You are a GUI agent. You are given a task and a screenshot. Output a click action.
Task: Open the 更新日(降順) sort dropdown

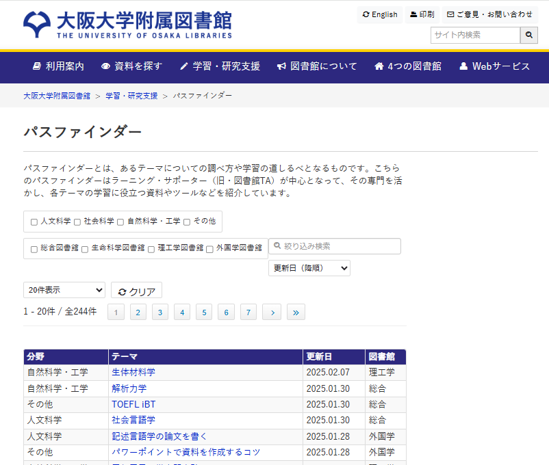309,268
